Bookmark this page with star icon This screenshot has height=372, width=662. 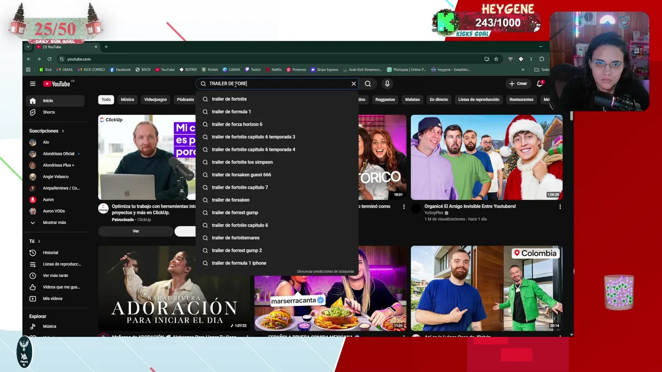[496, 59]
